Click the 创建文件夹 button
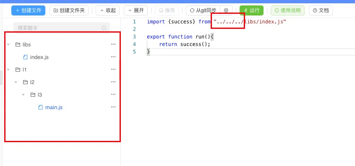The width and height of the screenshot is (355, 166). point(69,10)
